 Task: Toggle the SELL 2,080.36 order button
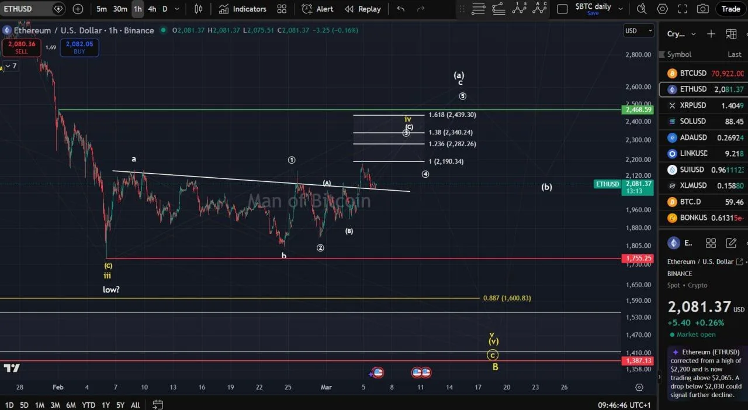tap(22, 47)
